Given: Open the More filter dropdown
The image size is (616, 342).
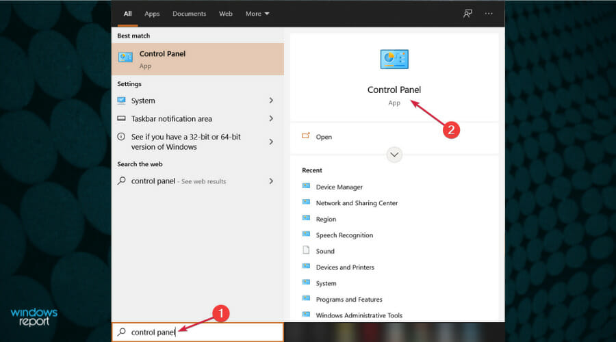Looking at the screenshot, I should pos(257,14).
